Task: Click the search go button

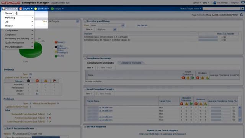Action: (242, 8)
